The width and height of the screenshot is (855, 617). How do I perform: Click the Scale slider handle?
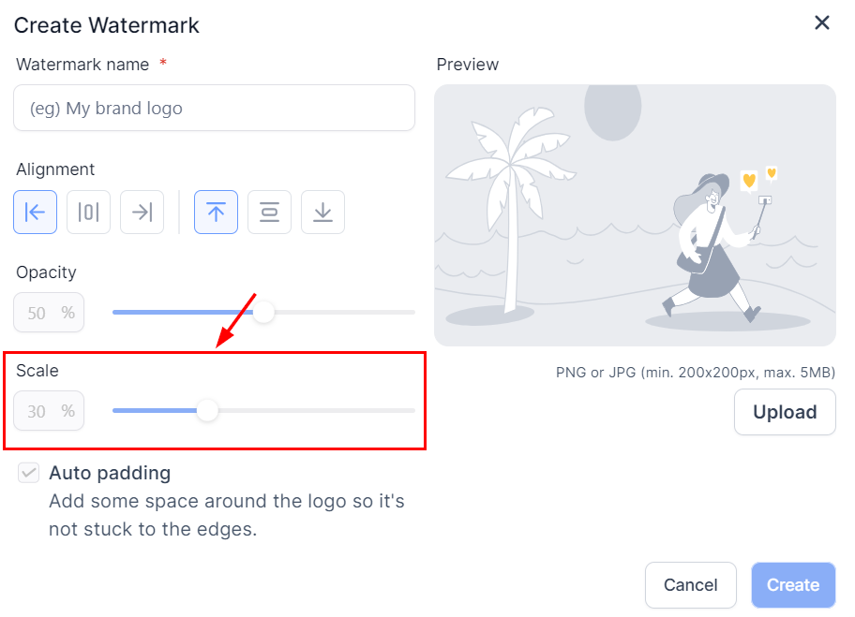pos(207,410)
